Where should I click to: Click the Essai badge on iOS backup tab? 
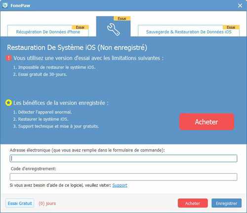pyautogui.click(x=231, y=27)
